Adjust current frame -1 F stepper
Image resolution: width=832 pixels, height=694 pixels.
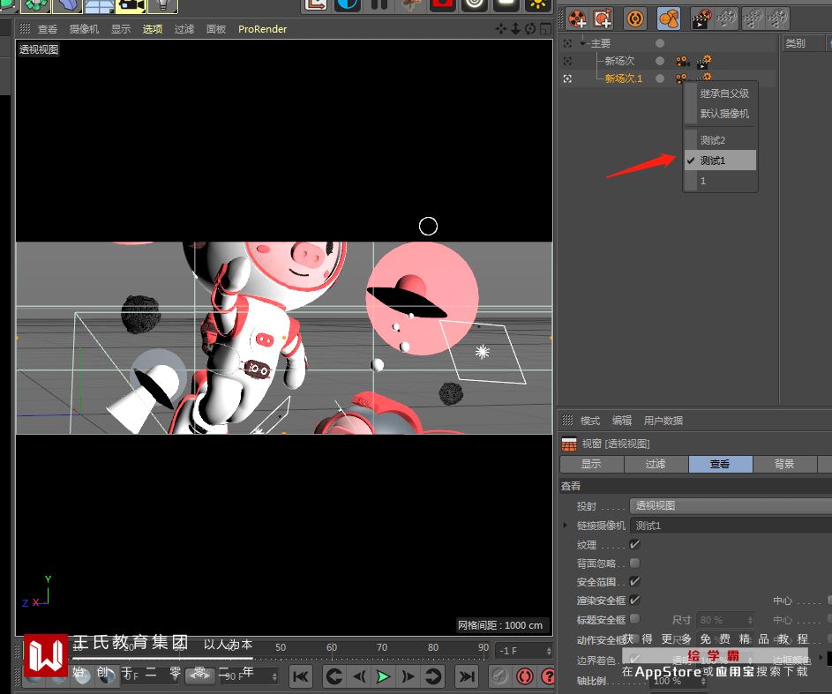(549, 651)
